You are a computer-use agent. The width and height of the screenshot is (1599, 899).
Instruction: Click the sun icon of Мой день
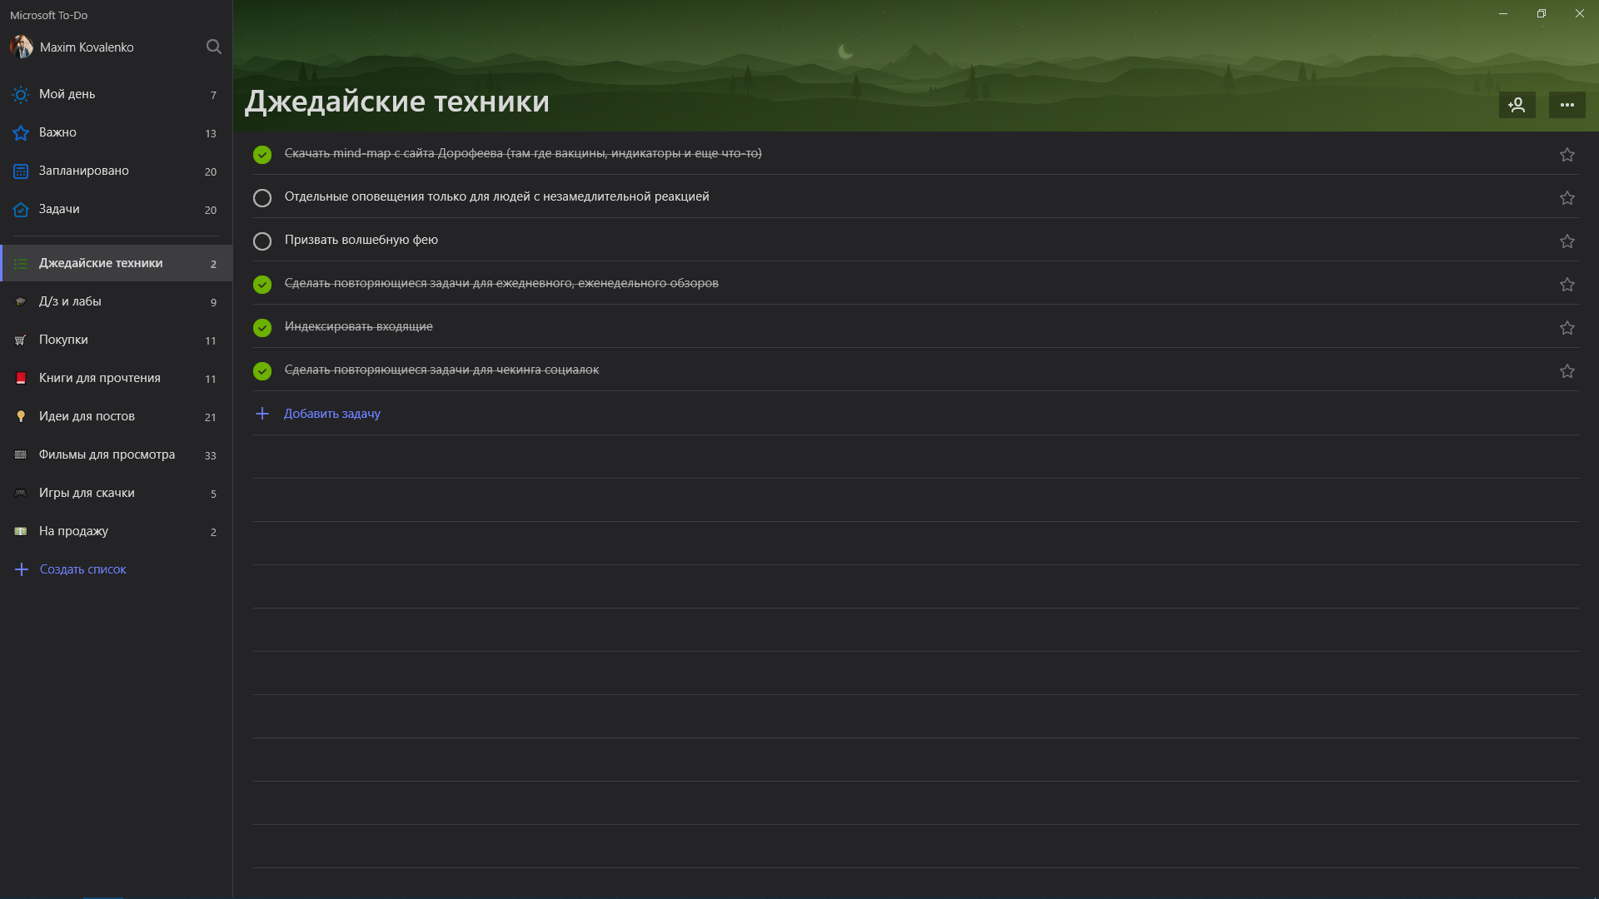coord(21,95)
